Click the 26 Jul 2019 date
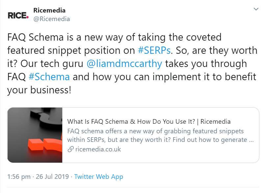The width and height of the screenshot is (264, 193). (x=52, y=177)
